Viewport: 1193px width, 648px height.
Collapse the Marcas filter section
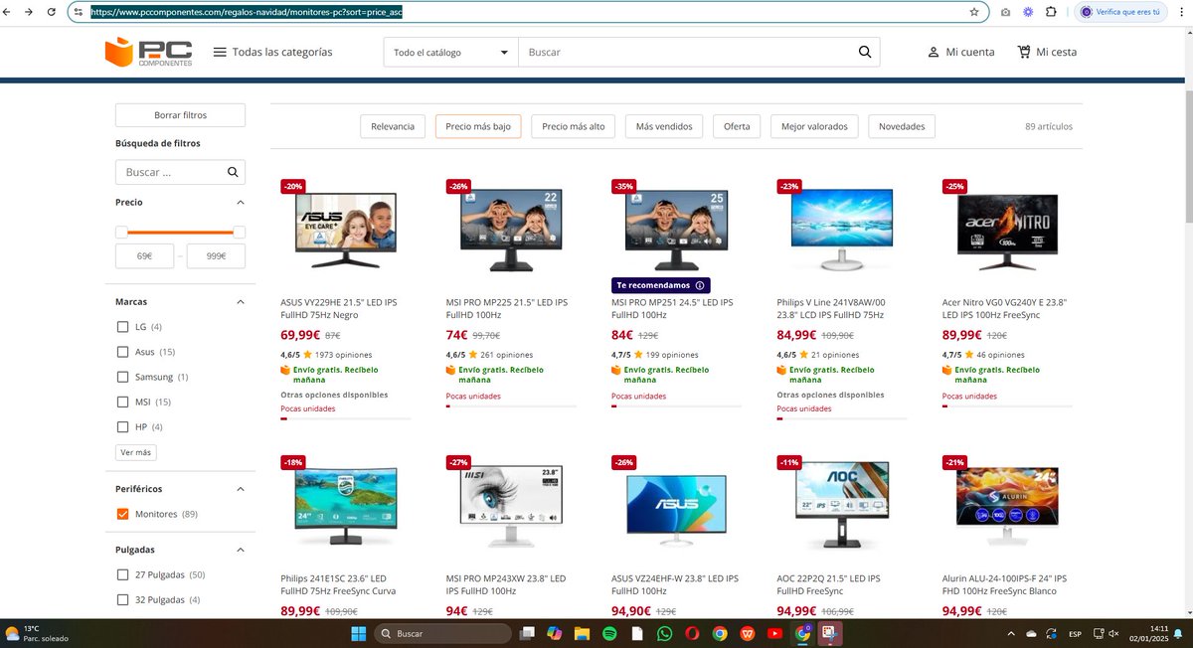240,301
